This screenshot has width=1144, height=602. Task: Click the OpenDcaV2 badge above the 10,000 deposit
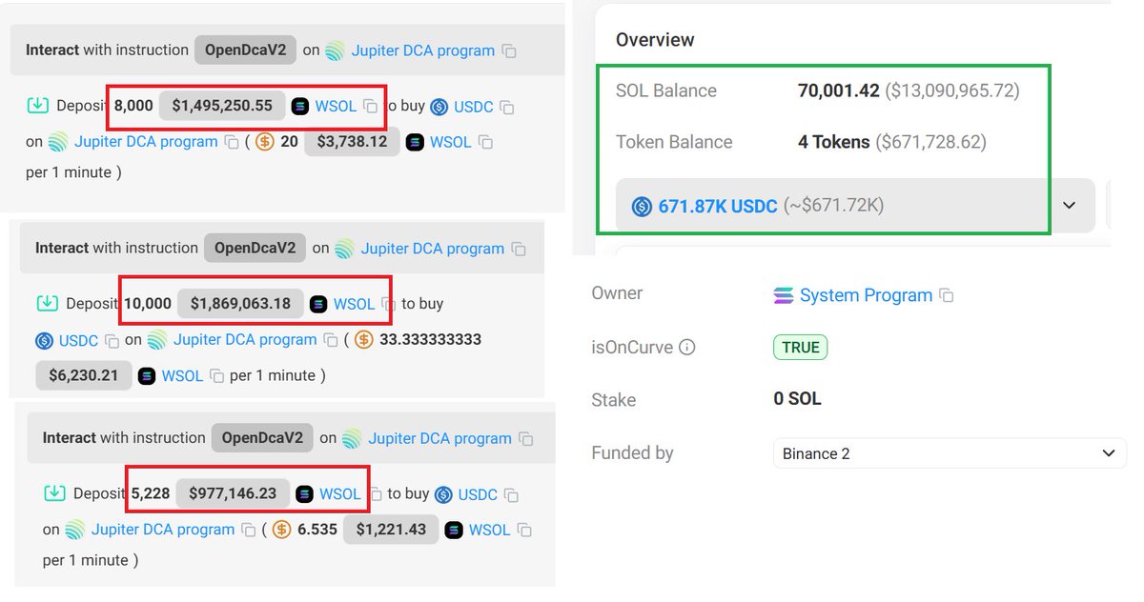(x=255, y=249)
